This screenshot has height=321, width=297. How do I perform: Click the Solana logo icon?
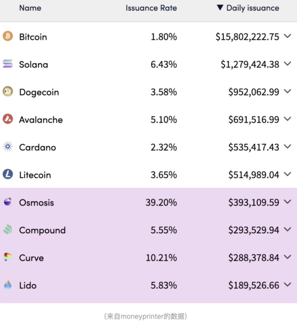8,64
